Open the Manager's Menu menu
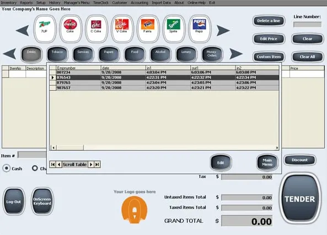The height and width of the screenshot is (235, 327). click(77, 3)
